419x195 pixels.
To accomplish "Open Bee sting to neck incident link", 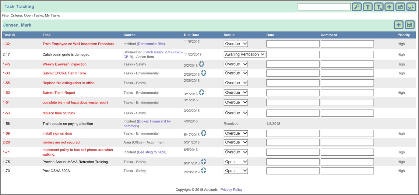I will point(151,152).
